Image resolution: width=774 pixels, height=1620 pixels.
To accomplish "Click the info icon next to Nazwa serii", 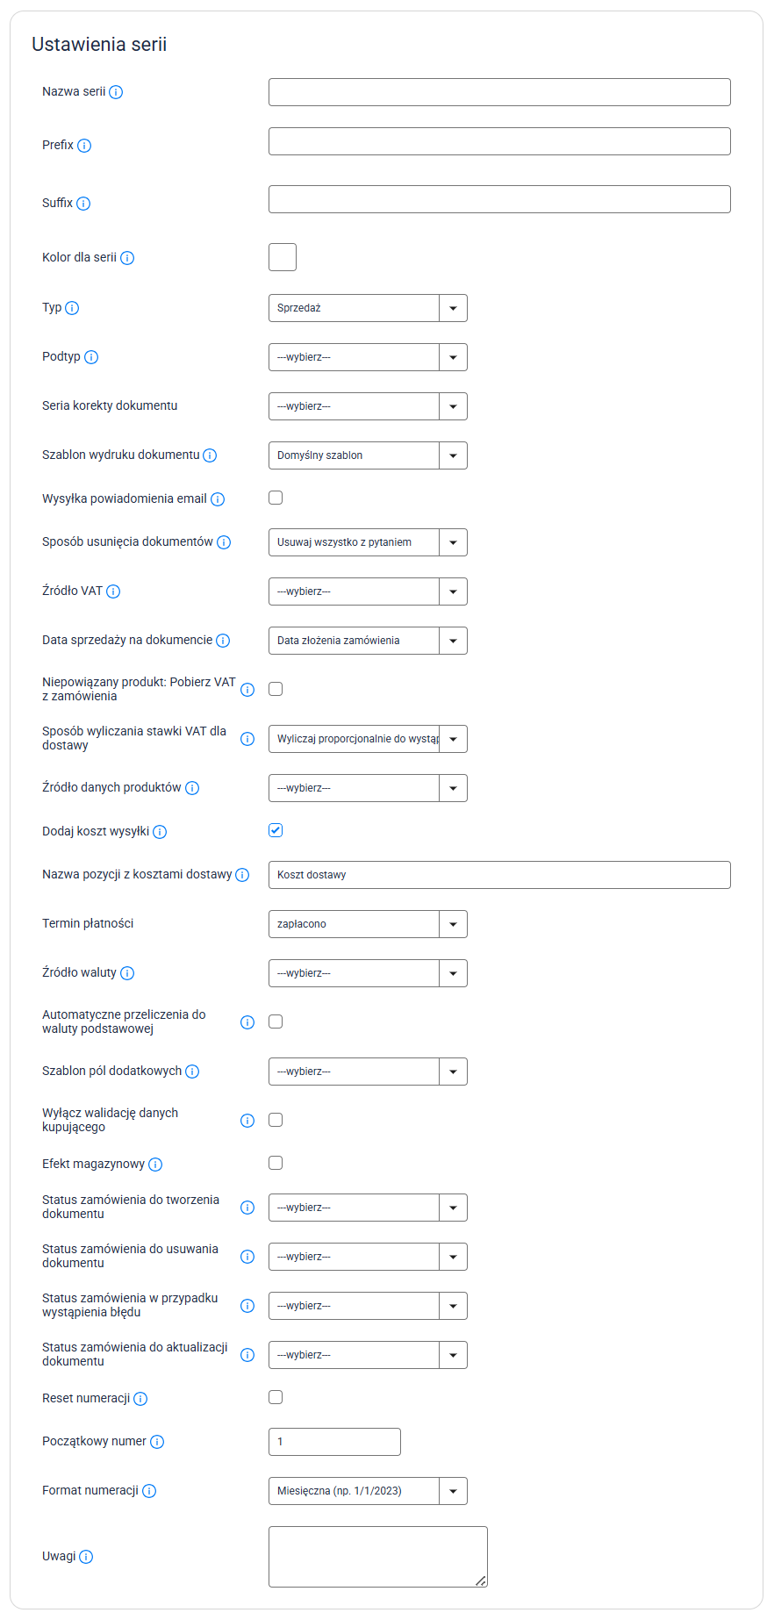I will [116, 92].
